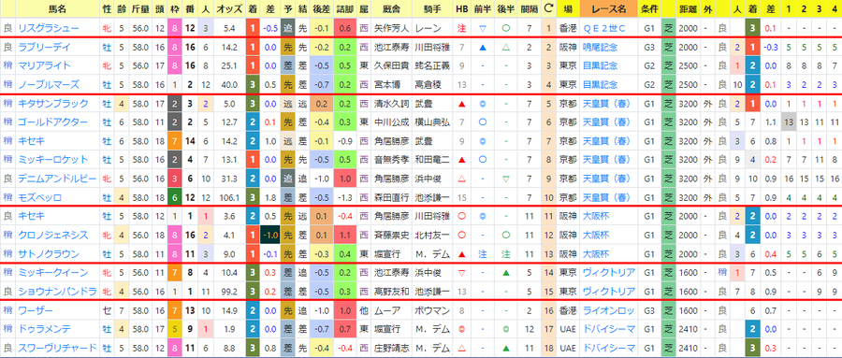The height and width of the screenshot is (358, 842).
Task: Open 大阪杯 link in クロノジェネシス row
Action: [x=596, y=235]
